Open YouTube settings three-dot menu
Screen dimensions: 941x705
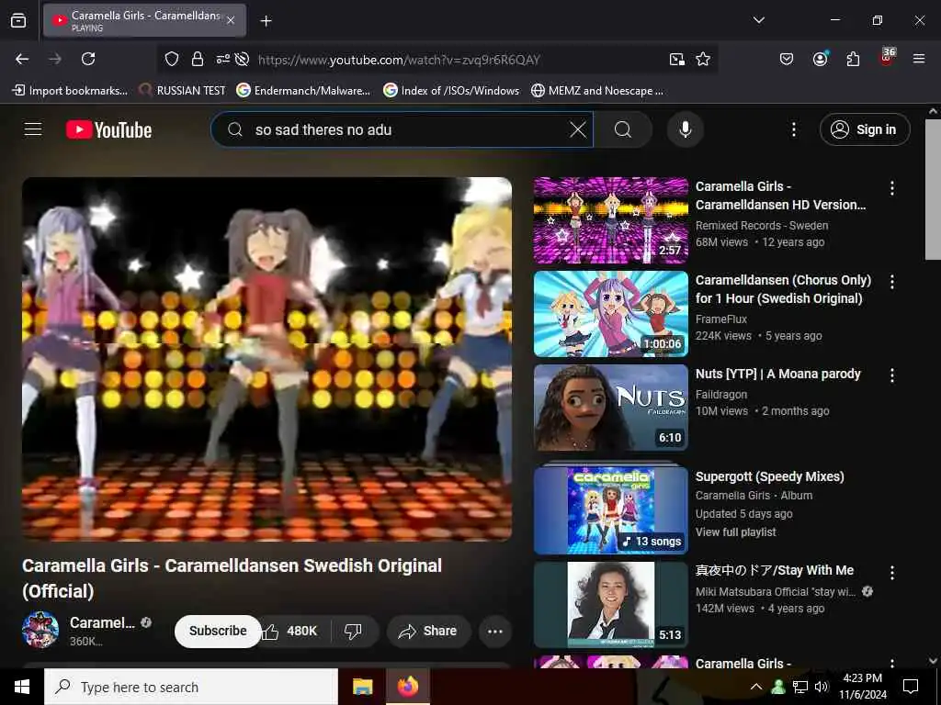point(793,129)
